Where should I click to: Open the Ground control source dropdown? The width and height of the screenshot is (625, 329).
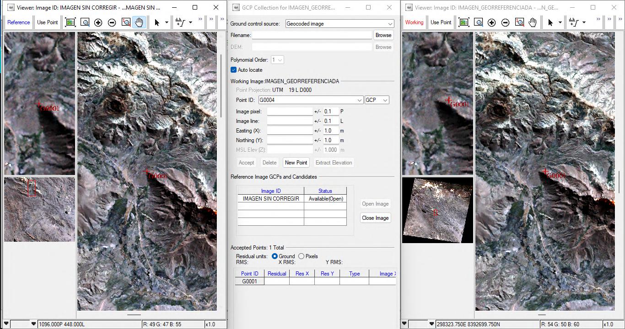click(x=390, y=24)
